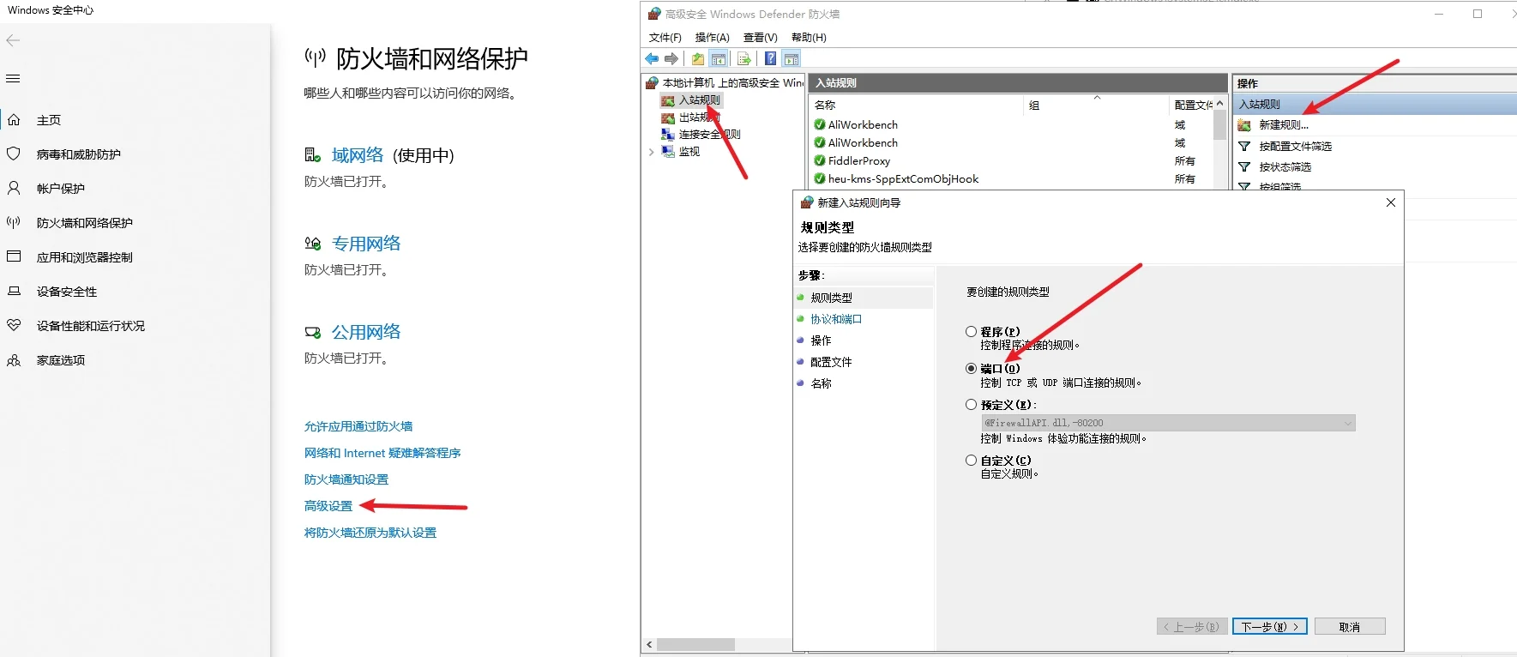Open the View (查看) menu
The image size is (1517, 657).
760,38
